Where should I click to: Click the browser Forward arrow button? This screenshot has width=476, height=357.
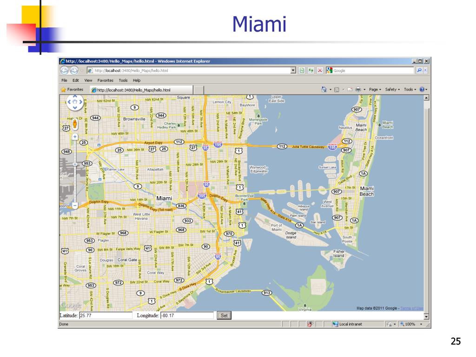(74, 71)
